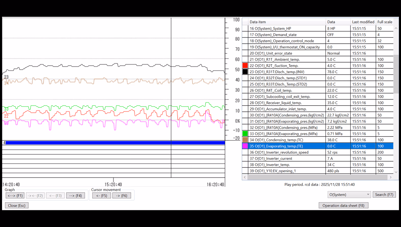Select row 23 R31T Disch._temp.(INV)
This screenshot has width=401, height=227.
point(318,72)
